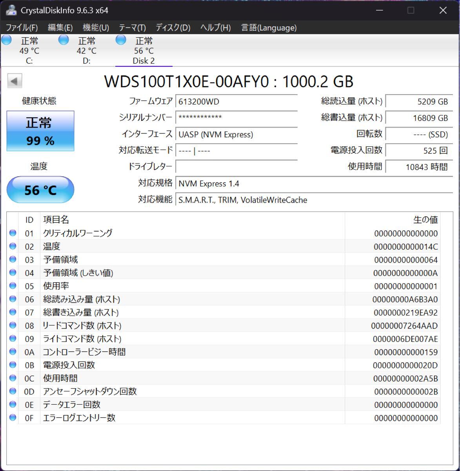Click the 電源投入回数 value 525 回
This screenshot has width=460, height=471.
419,150
